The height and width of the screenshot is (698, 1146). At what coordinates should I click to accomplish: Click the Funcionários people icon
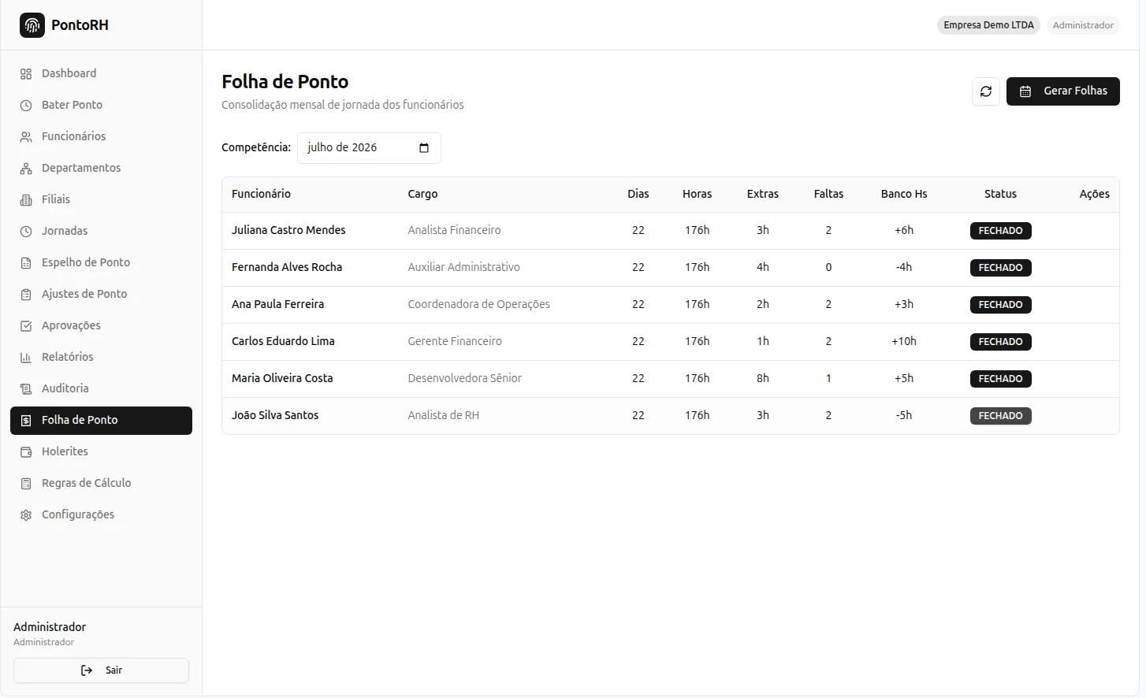click(26, 136)
